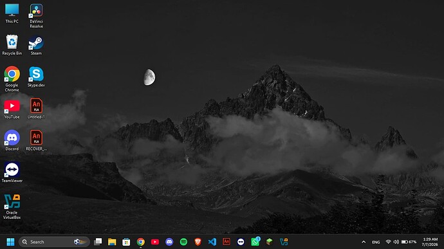
Task: Open Spotify from the taskbar
Action: click(x=183, y=242)
